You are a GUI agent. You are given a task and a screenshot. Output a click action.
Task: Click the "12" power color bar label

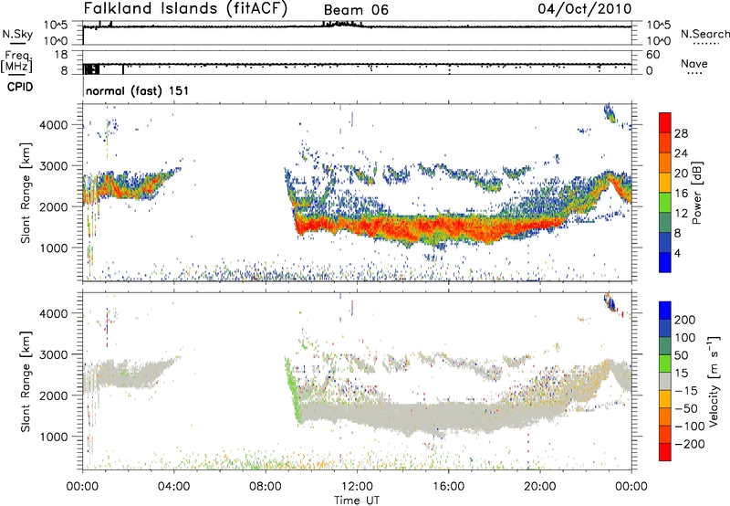(x=681, y=214)
